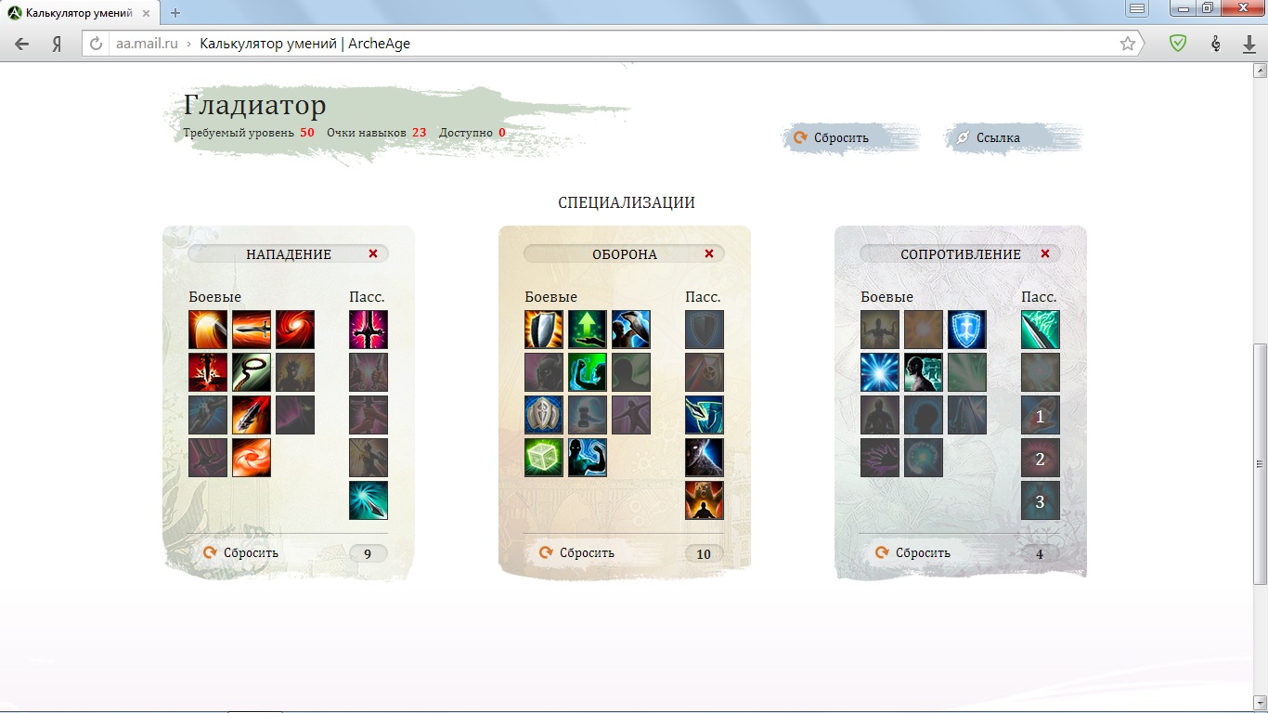Screen dimensions: 1268x713
Task: Bookmark the page with the star icon
Action: [x=1128, y=44]
